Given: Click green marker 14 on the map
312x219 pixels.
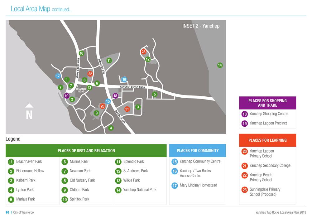Looking at the screenshot, I should [220, 65].
